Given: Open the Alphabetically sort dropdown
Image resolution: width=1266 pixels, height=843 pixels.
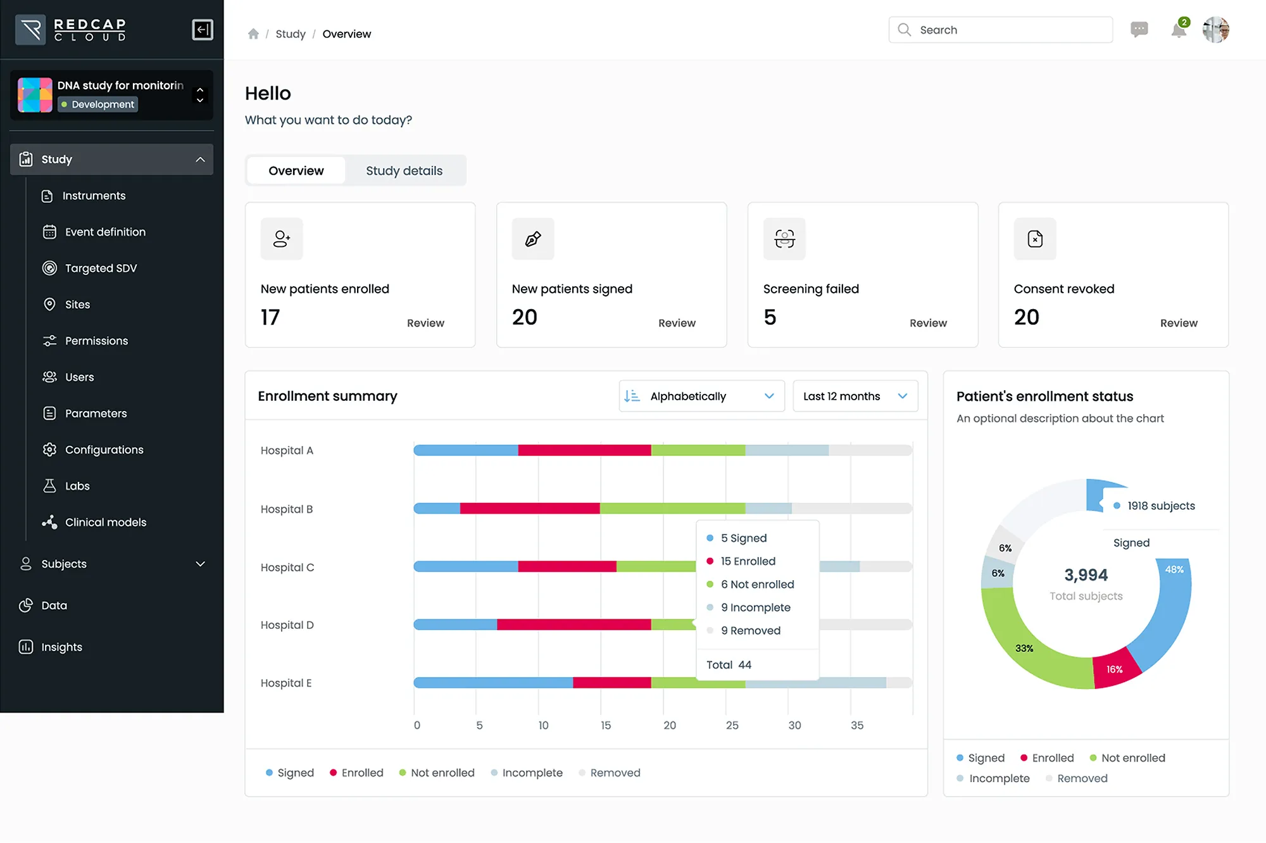Looking at the screenshot, I should [x=701, y=396].
